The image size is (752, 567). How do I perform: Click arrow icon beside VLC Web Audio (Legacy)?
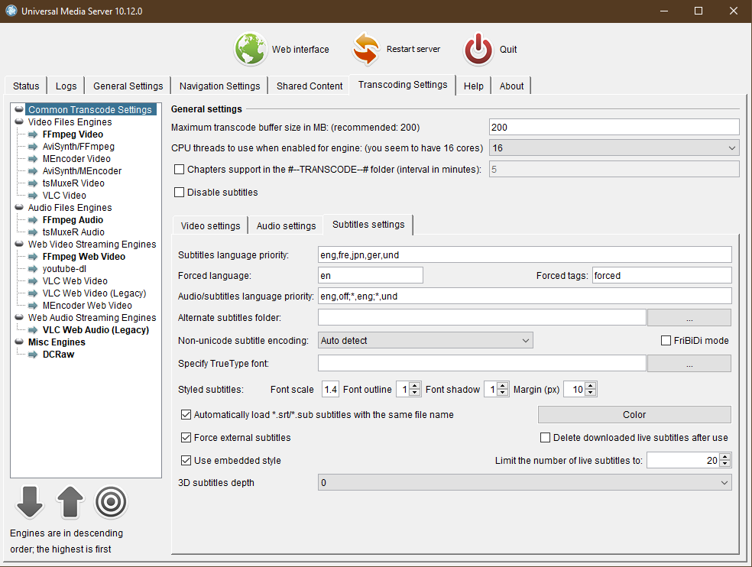tap(33, 330)
